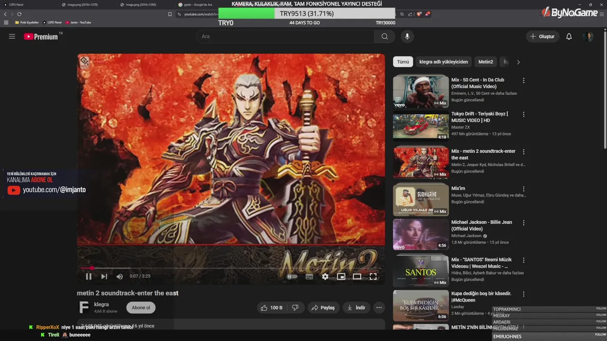Viewport: 607px width, 341px height.
Task: Select the klegra adlı yükleyiciden chip
Action: click(x=443, y=62)
